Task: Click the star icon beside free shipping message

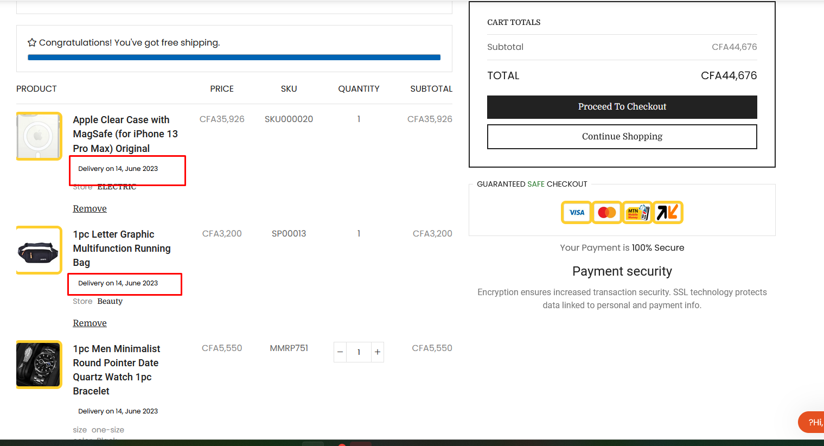Action: tap(32, 42)
